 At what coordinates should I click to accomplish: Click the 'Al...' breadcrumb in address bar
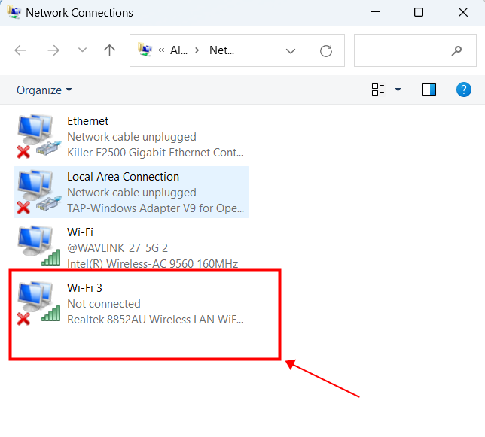click(178, 50)
